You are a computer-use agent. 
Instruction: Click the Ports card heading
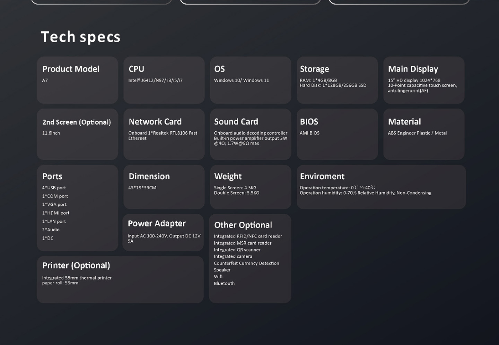pyautogui.click(x=52, y=176)
